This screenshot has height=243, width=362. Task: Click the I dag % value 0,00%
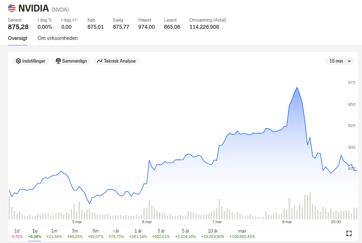click(45, 27)
